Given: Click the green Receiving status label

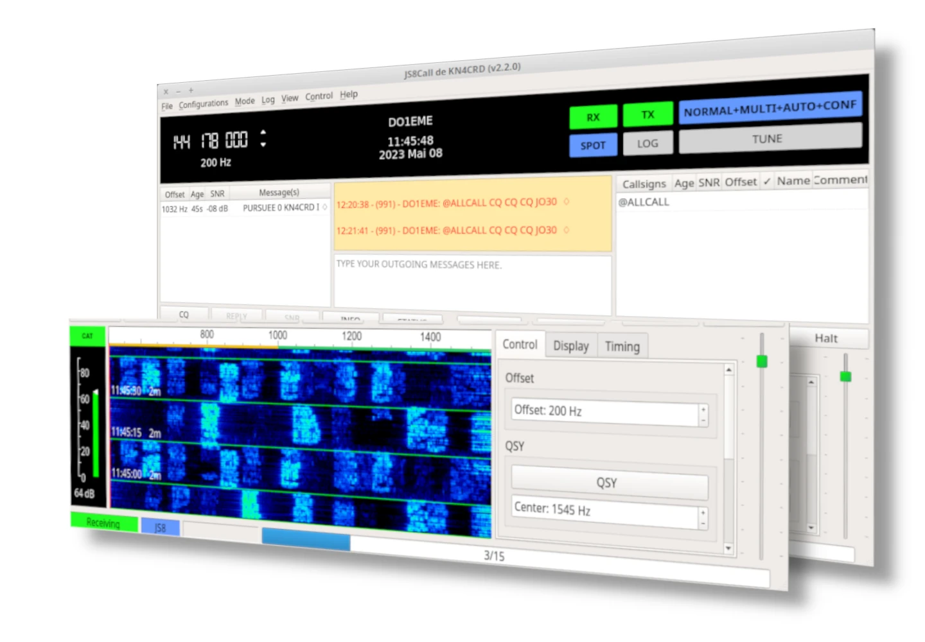Looking at the screenshot, I should coord(103,523).
